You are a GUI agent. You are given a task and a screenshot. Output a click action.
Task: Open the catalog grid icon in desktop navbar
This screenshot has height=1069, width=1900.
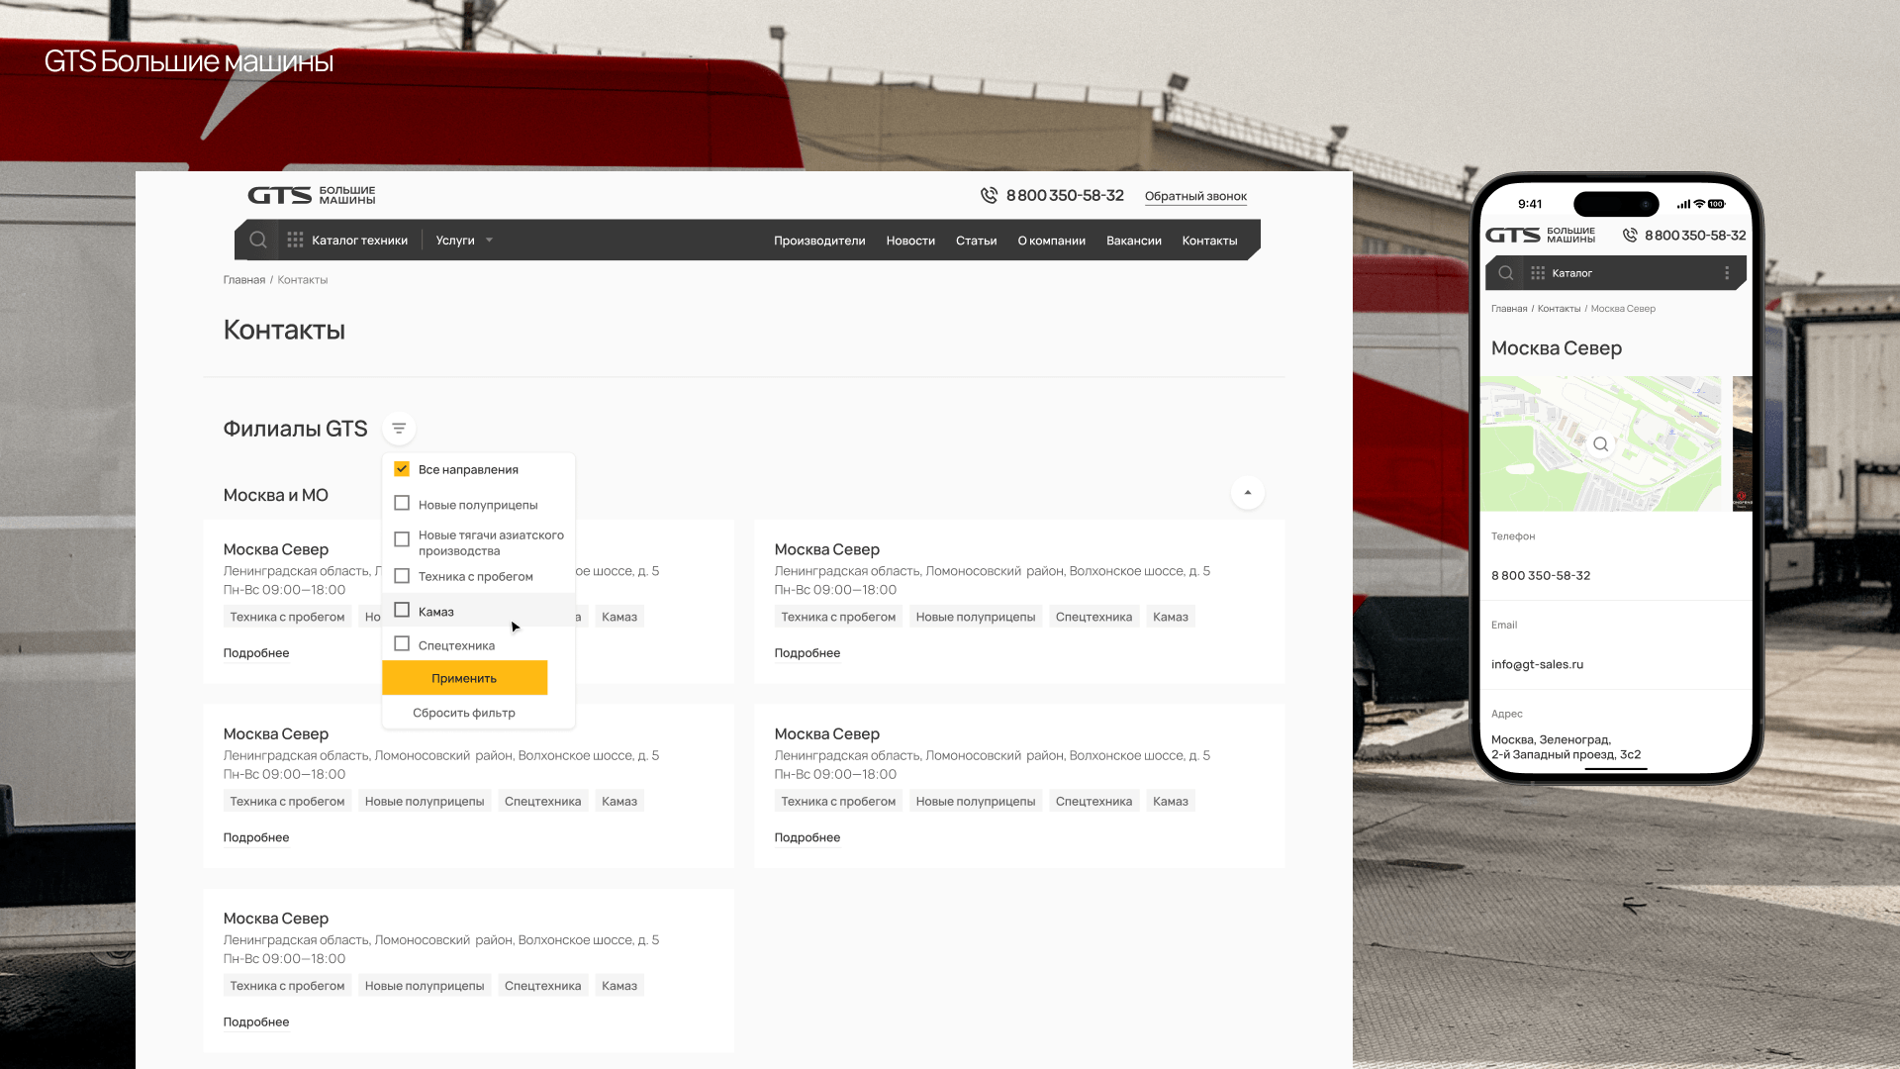[x=295, y=240]
